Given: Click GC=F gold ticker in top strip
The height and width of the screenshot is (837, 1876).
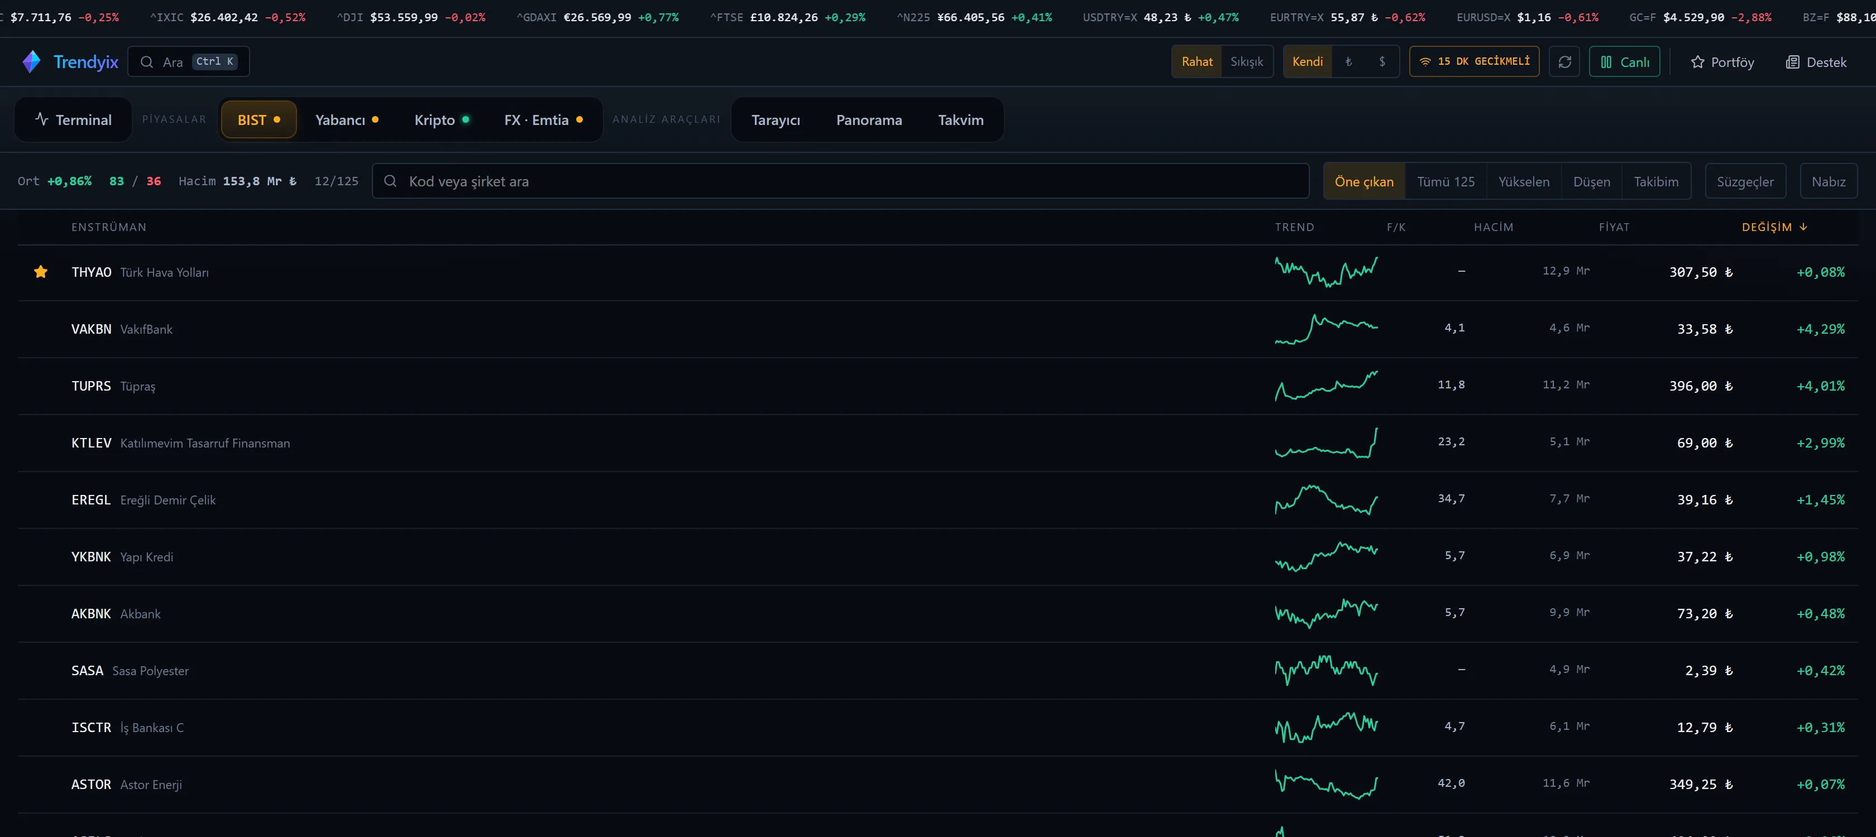Looking at the screenshot, I should point(1700,17).
